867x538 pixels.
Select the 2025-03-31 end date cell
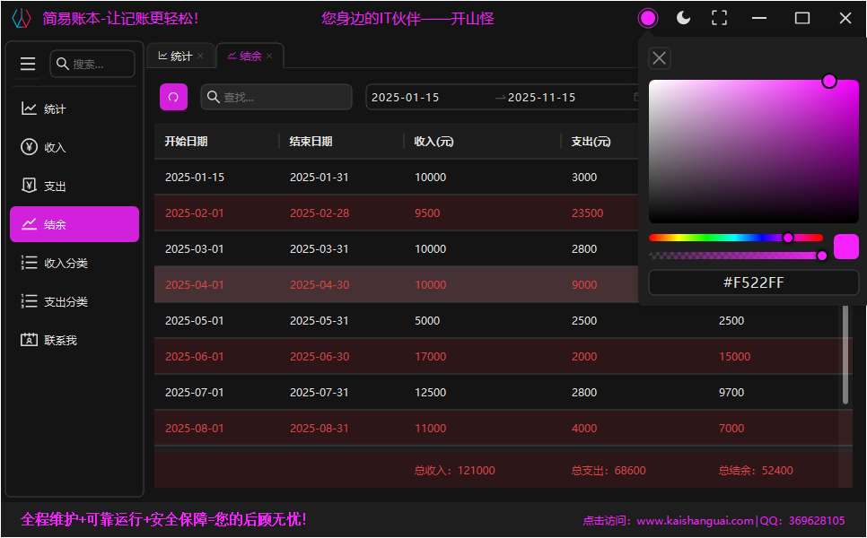pos(320,249)
